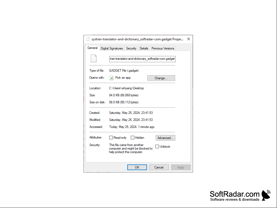Click the Accessed value 'Today, May 25, 2024'
This screenshot has width=277, height=208.
pos(132,127)
